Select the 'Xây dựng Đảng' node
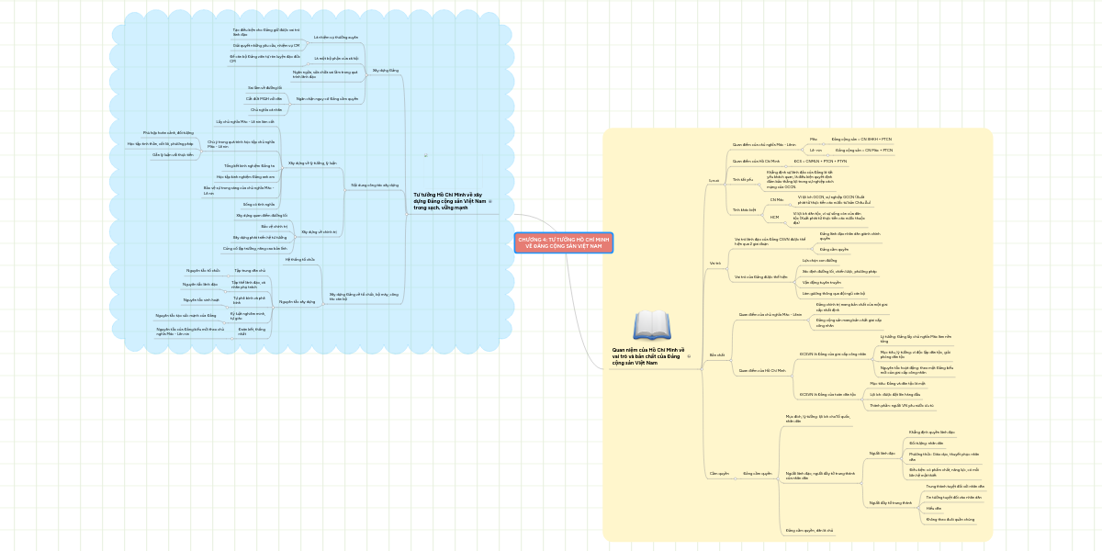This screenshot has width=1102, height=551. pos(386,70)
